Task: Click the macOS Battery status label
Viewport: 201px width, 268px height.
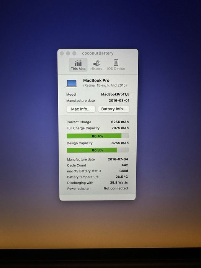Action: pyautogui.click(x=84, y=171)
